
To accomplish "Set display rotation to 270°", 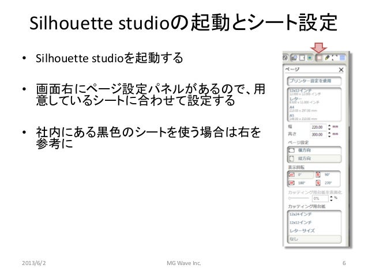I will pos(327,183).
